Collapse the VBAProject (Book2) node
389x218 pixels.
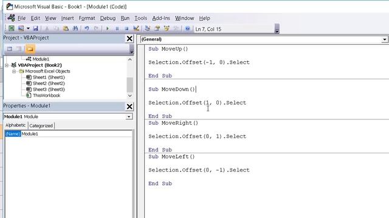(7, 65)
